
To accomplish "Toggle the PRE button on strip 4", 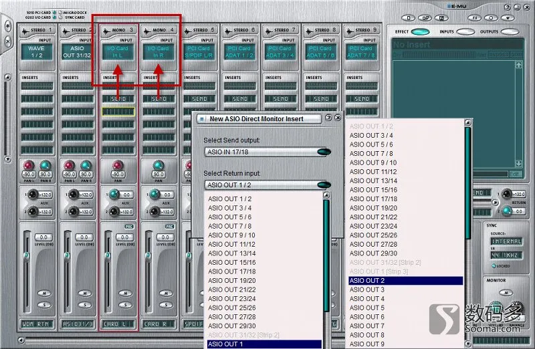I will pyautogui.click(x=170, y=227).
